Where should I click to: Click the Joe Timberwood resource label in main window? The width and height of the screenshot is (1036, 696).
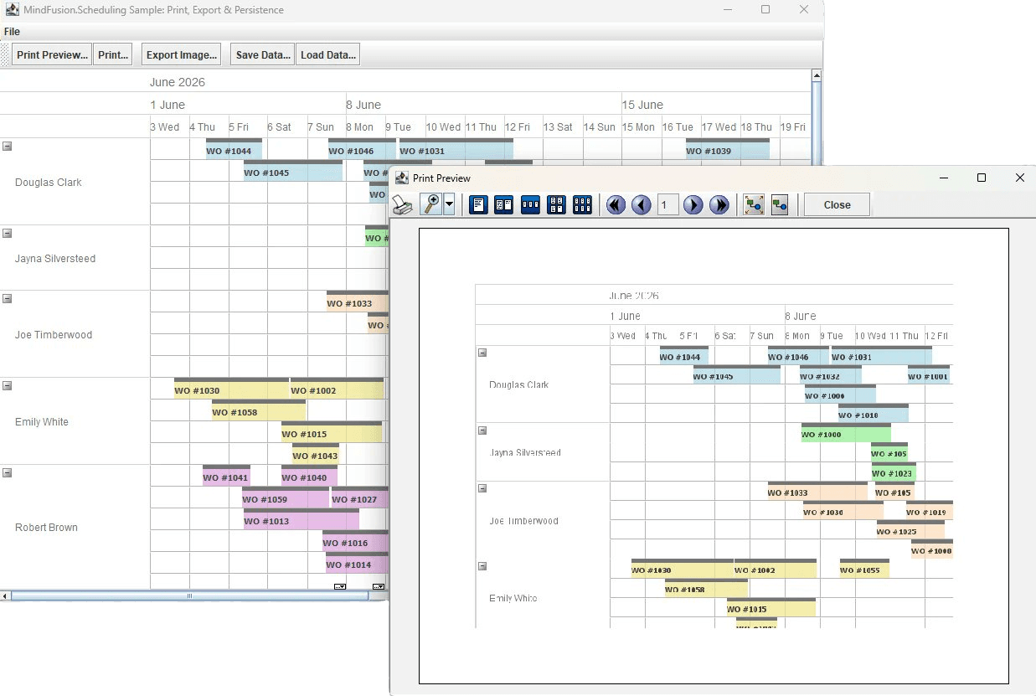coord(54,334)
